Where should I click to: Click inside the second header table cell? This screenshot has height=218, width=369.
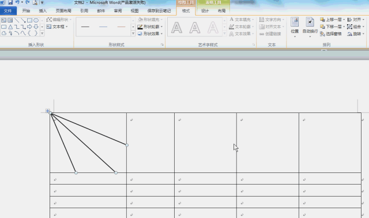coord(150,142)
